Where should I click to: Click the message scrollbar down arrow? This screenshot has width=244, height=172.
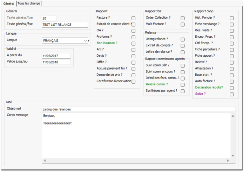click(233, 156)
